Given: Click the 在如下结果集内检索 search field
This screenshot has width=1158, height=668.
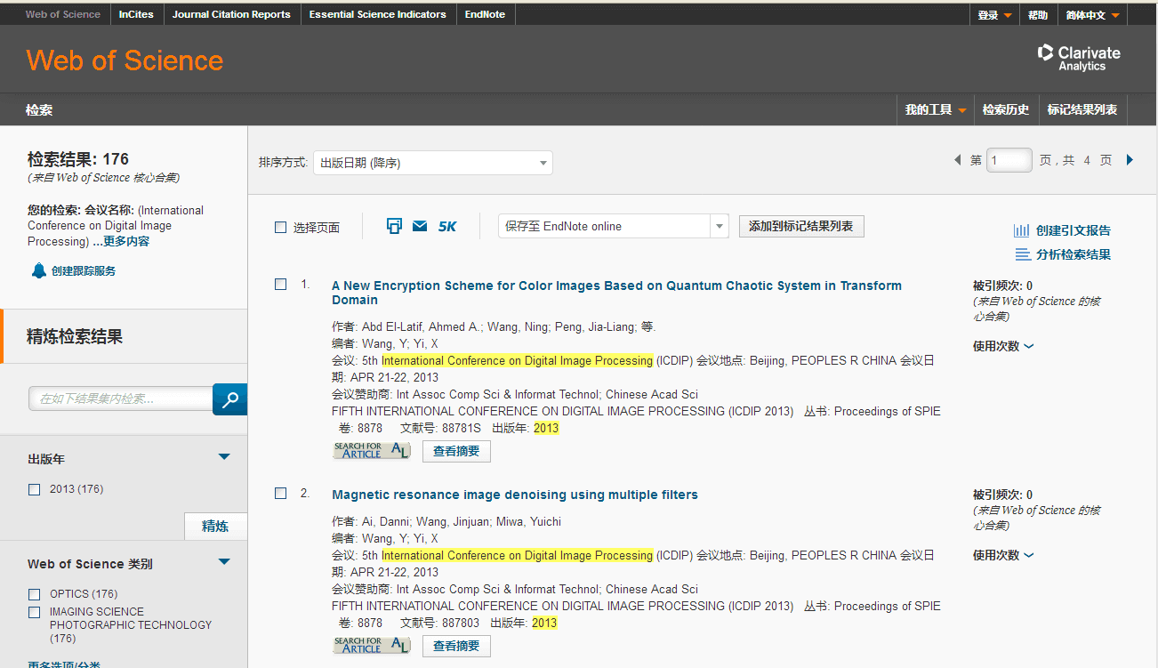Looking at the screenshot, I should point(121,398).
